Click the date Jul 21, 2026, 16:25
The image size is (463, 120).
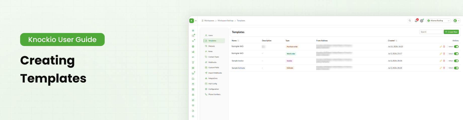(x=396, y=46)
